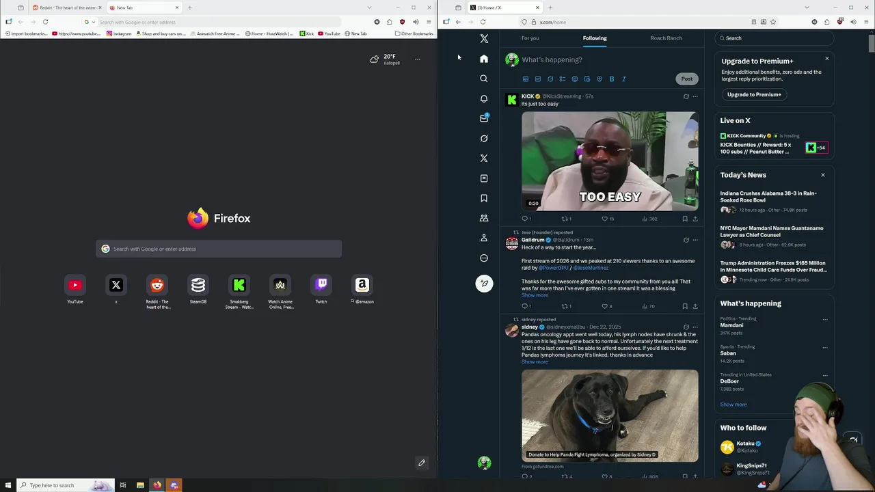Viewport: 875px width, 492px height.
Task: Close the Today's News panel
Action: [822, 175]
